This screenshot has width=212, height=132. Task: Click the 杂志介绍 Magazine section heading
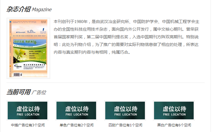pos(29,9)
